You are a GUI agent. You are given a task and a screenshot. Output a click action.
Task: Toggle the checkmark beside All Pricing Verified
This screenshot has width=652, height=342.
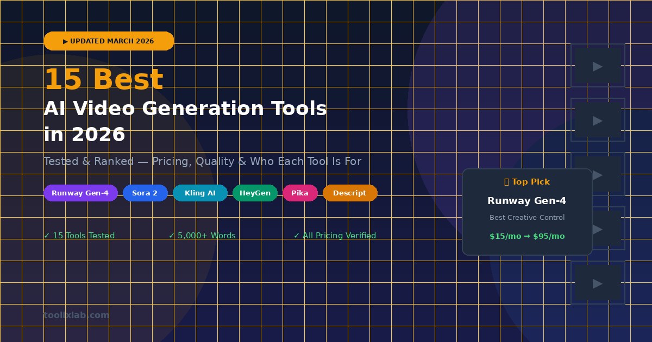[296, 235]
